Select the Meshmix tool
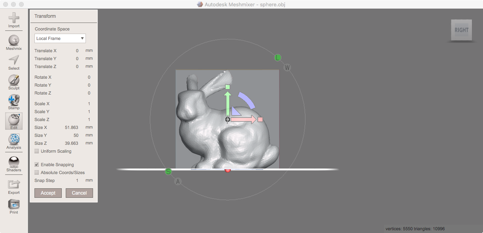483x233 pixels. (x=13, y=41)
